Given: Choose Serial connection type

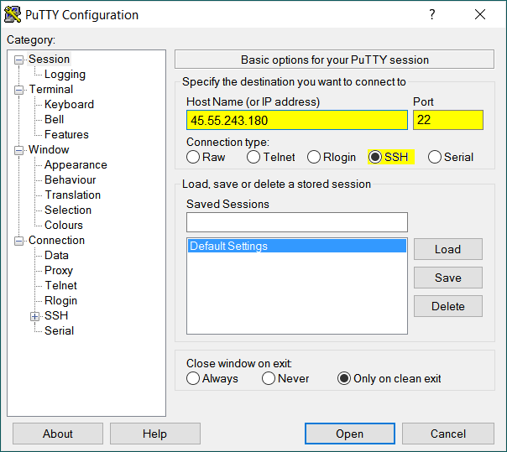Looking at the screenshot, I should pyautogui.click(x=435, y=157).
